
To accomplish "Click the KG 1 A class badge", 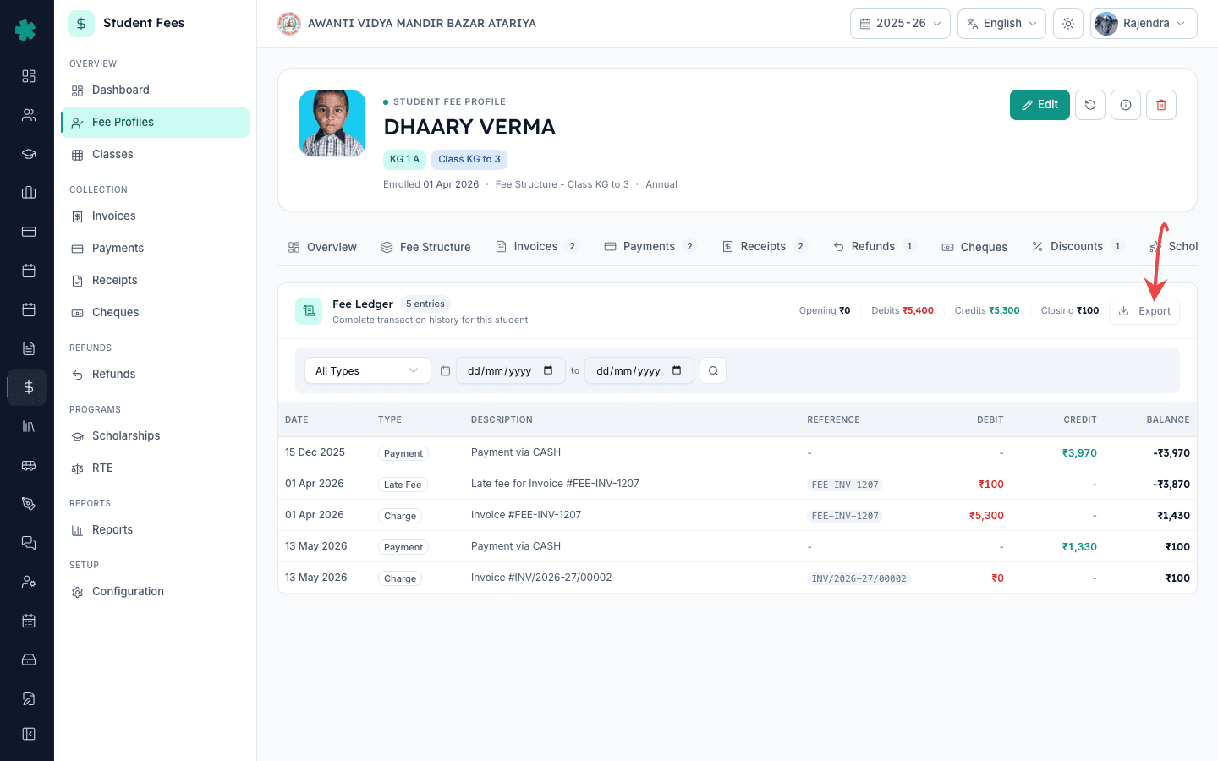I will pyautogui.click(x=404, y=159).
